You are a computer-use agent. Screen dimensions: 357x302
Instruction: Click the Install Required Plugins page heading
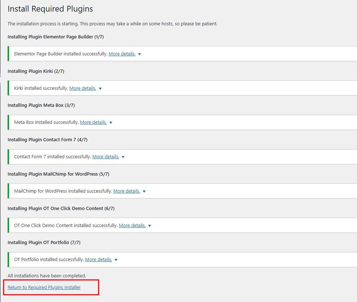(x=50, y=9)
